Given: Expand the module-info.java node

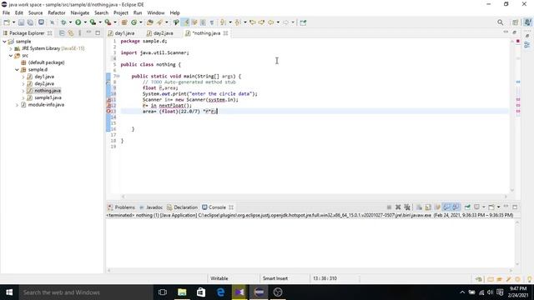Looking at the screenshot, I should [x=17, y=105].
